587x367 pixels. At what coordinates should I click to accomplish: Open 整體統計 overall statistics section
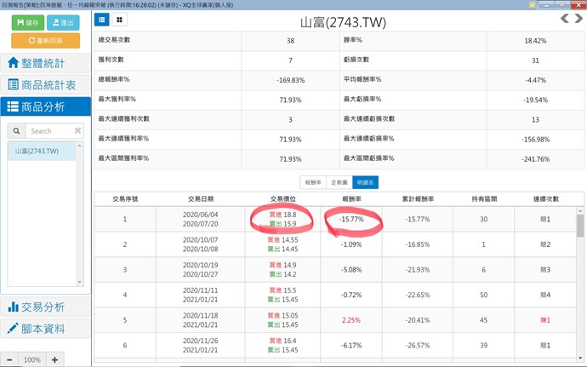tap(45, 63)
